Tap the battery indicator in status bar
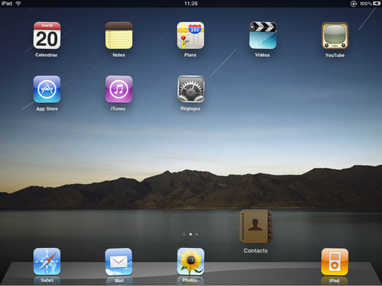This screenshot has width=382, height=286. pos(377,4)
